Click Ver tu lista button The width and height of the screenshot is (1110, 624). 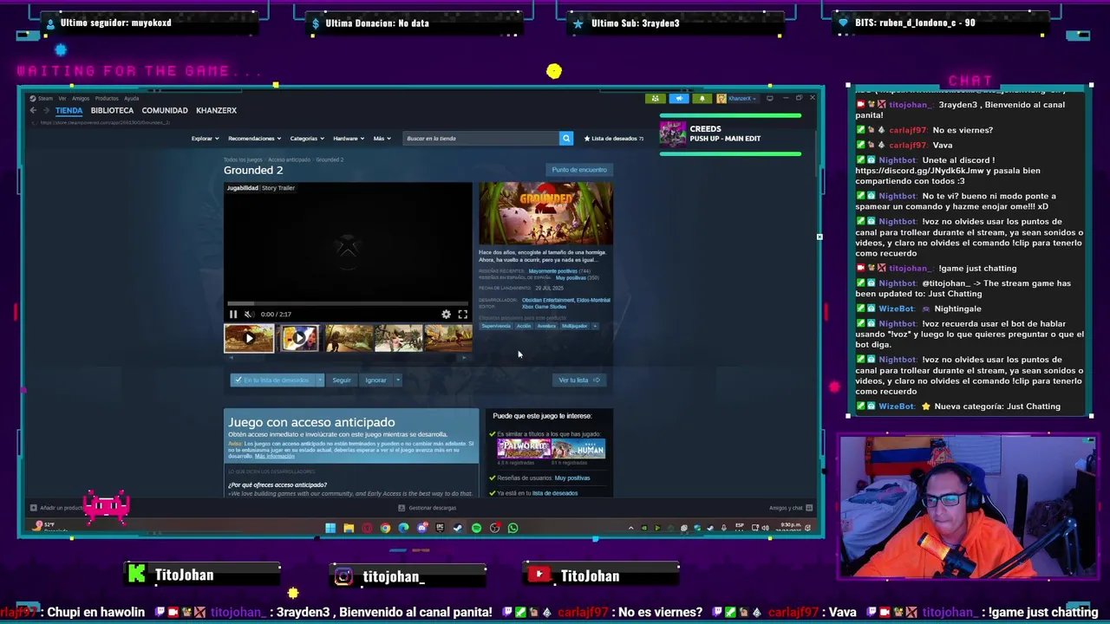pyautogui.click(x=578, y=380)
